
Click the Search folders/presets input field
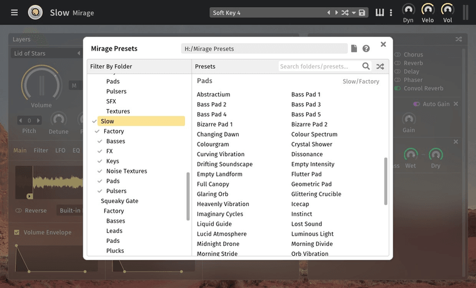[320, 67]
